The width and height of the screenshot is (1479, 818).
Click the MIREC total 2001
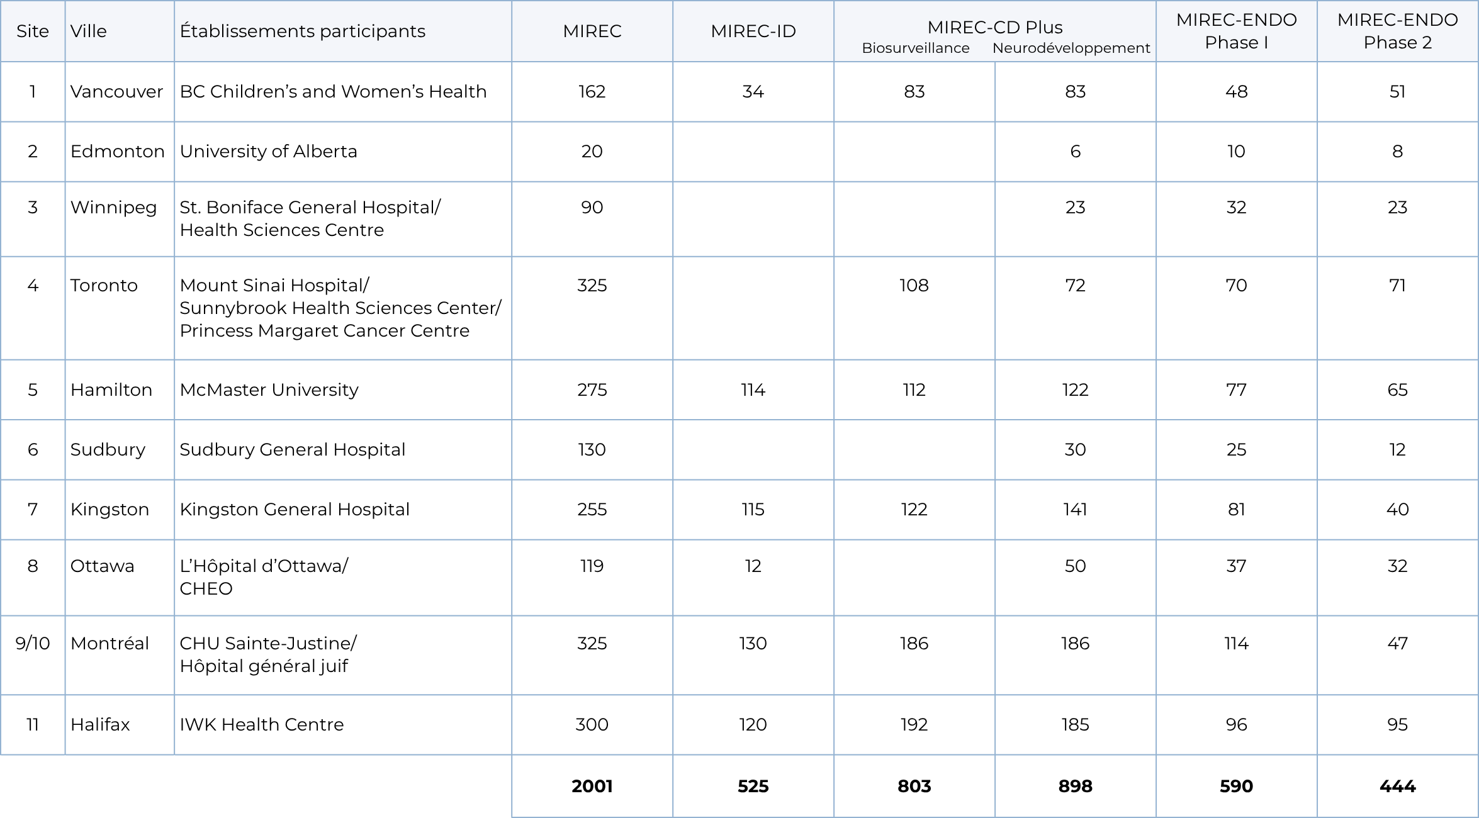(x=592, y=787)
